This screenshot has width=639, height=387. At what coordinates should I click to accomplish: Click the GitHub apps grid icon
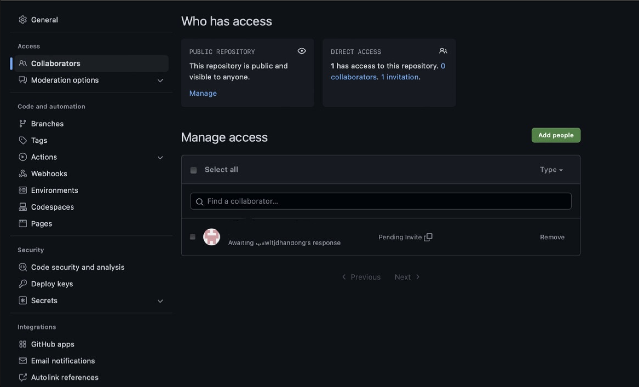(x=22, y=344)
